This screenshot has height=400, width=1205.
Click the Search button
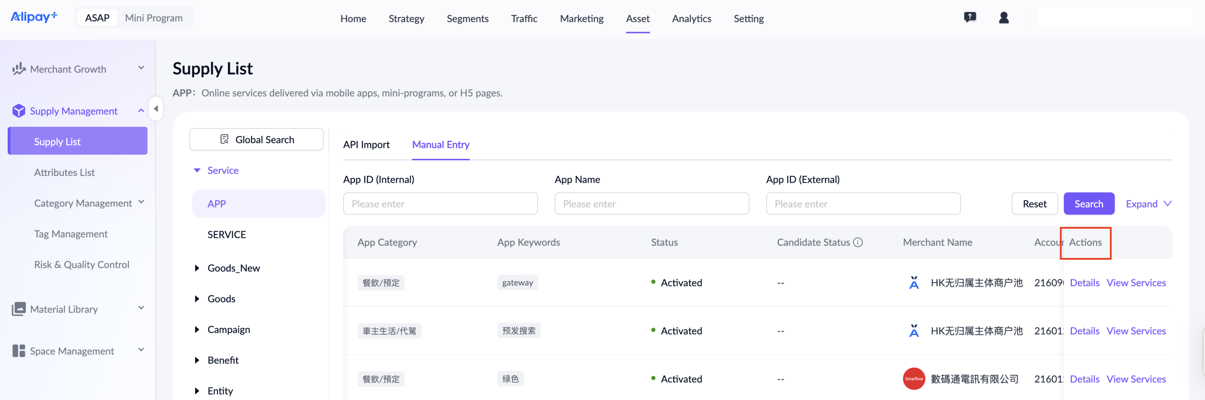tap(1089, 204)
